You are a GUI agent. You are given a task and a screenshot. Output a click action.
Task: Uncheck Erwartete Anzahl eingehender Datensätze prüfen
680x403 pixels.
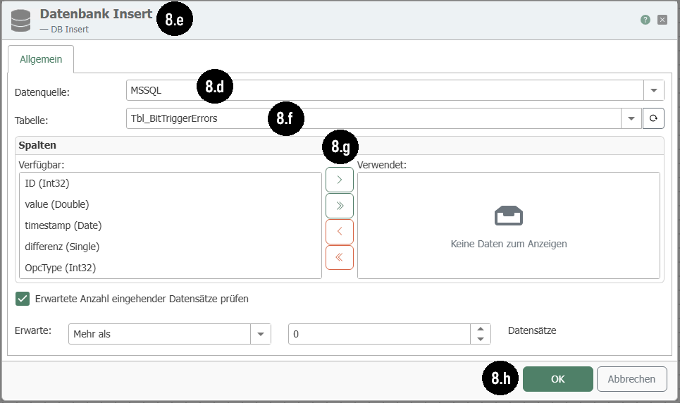click(x=23, y=299)
